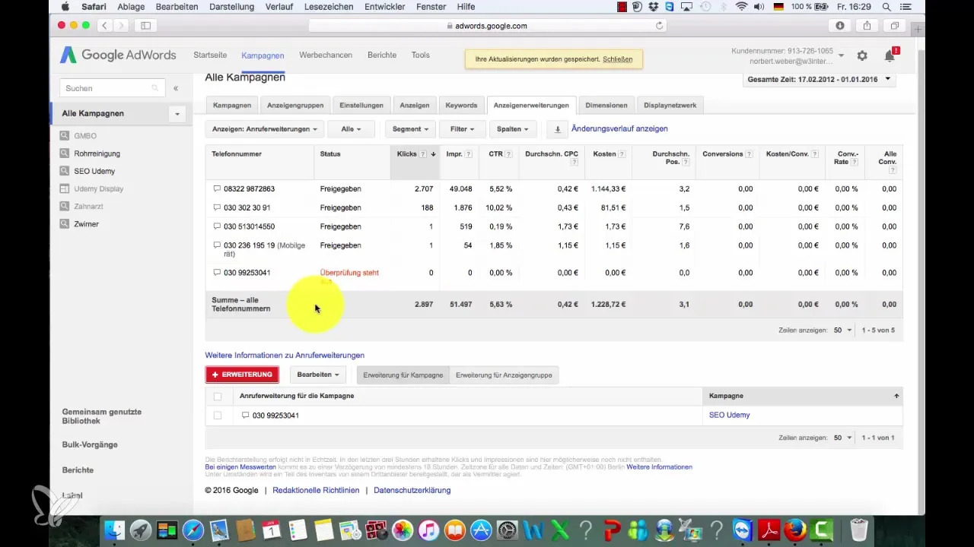Image resolution: width=974 pixels, height=547 pixels.
Task: Expand Alle Kampagnen sidebar dropdown arrow
Action: (177, 114)
